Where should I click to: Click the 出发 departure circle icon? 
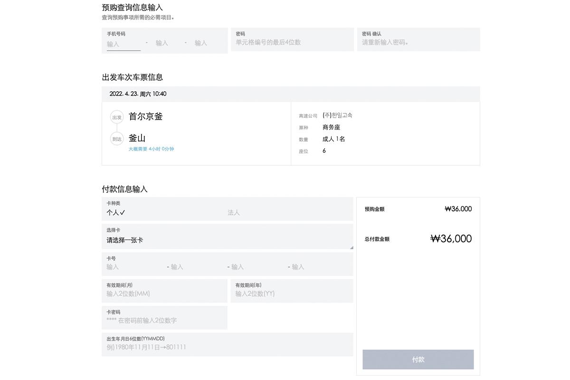point(117,117)
